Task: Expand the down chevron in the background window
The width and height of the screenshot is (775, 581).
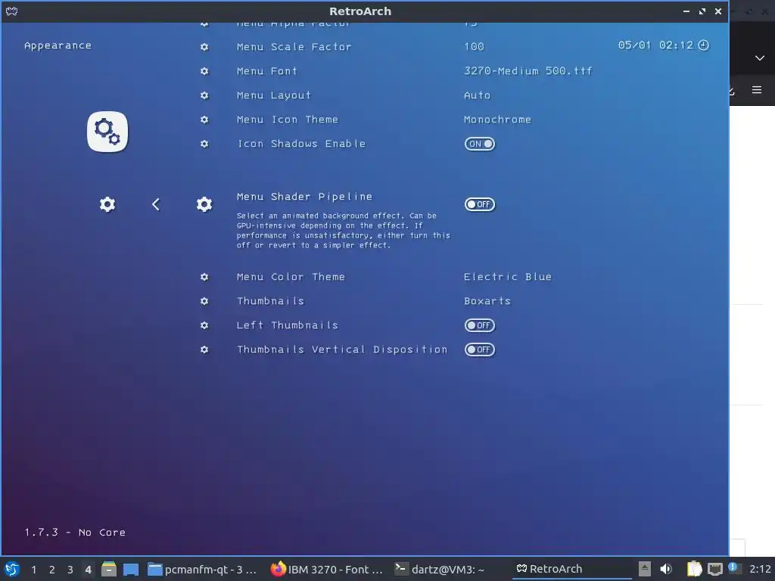Action: point(760,57)
